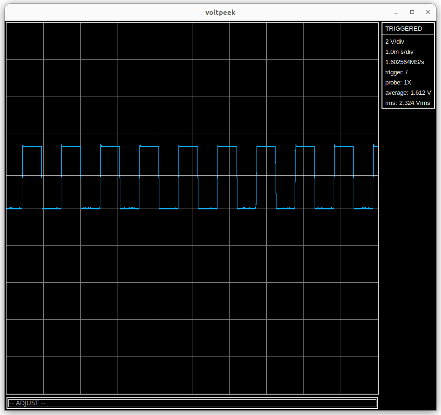The image size is (441, 415).
Task: Click the rising edge trigger setting
Action: point(396,72)
